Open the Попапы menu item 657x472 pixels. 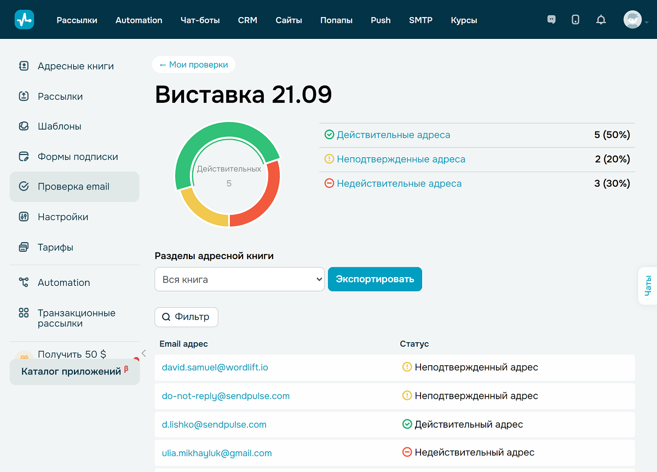point(336,20)
